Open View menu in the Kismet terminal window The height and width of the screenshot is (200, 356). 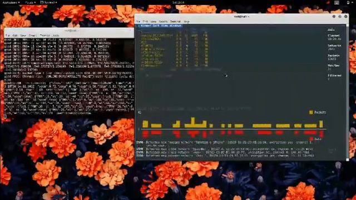click(x=154, y=22)
